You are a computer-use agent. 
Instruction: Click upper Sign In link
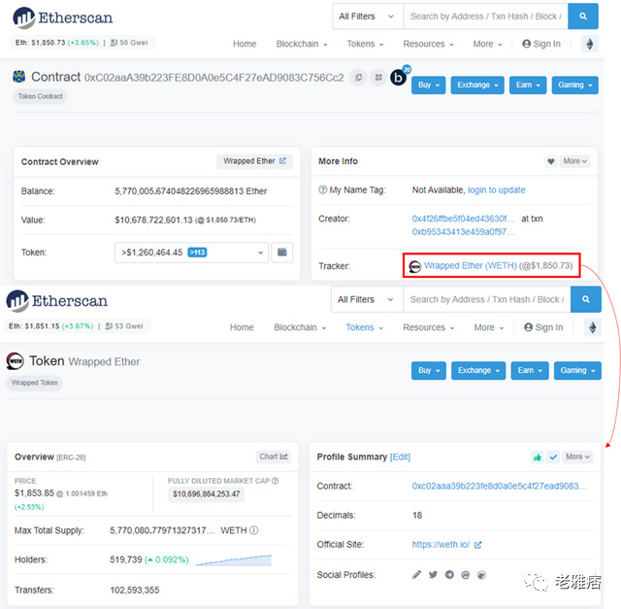coord(541,44)
